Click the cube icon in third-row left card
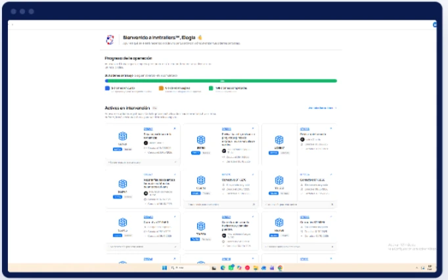Screen dimensions: 448x280 123,222
